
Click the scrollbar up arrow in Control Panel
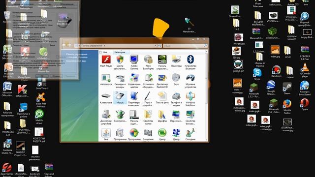tap(206, 52)
